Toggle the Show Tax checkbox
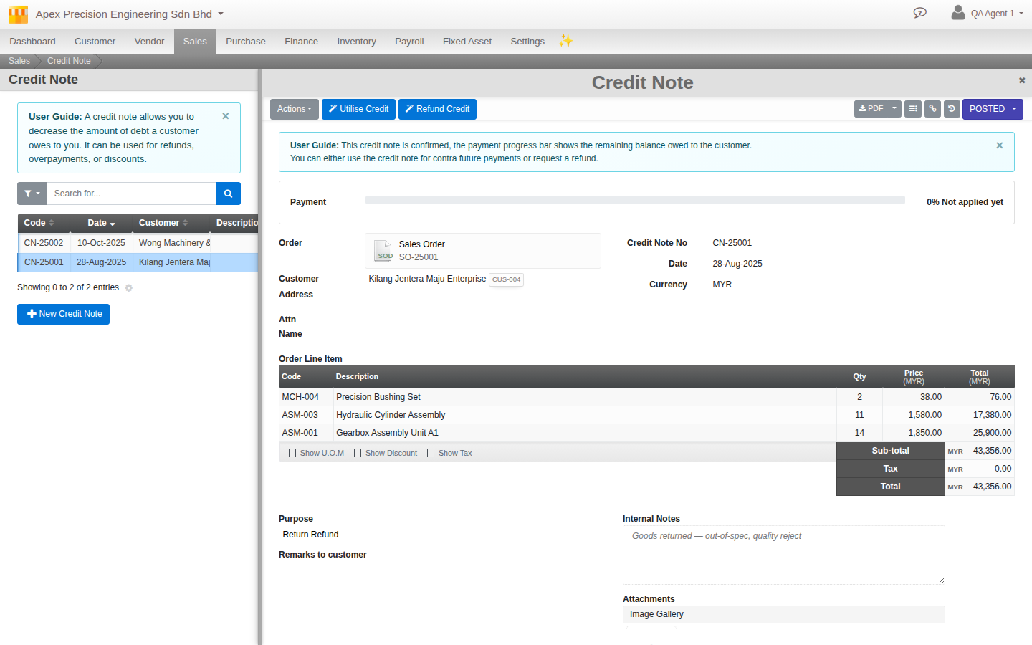This screenshot has height=645, width=1032. 431,453
